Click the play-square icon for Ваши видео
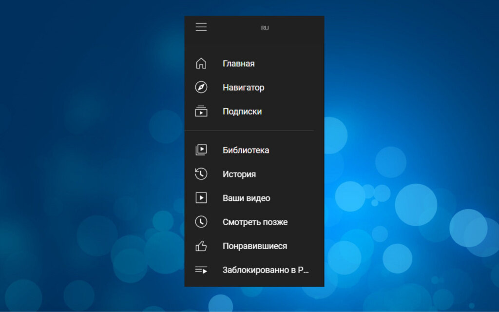 pyautogui.click(x=201, y=198)
